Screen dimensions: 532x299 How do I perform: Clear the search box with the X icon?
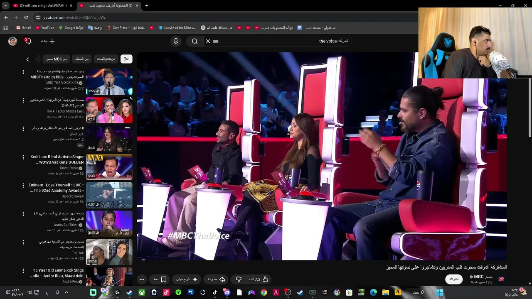[x=208, y=41]
